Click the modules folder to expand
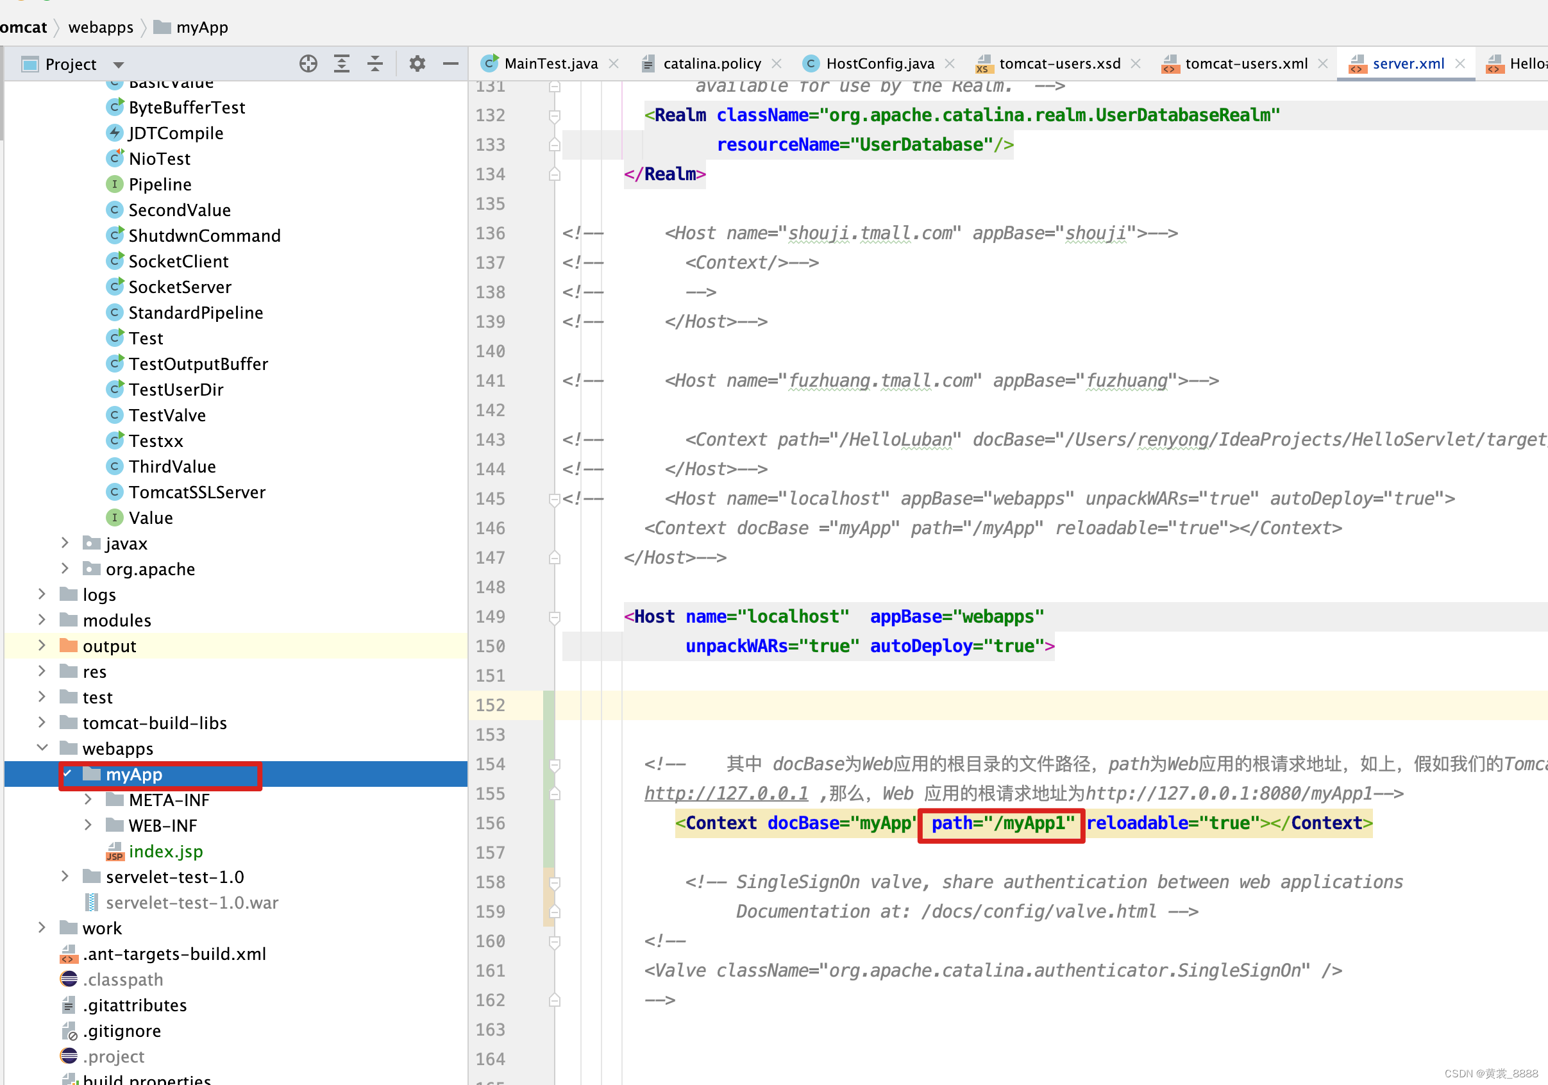 tap(117, 620)
